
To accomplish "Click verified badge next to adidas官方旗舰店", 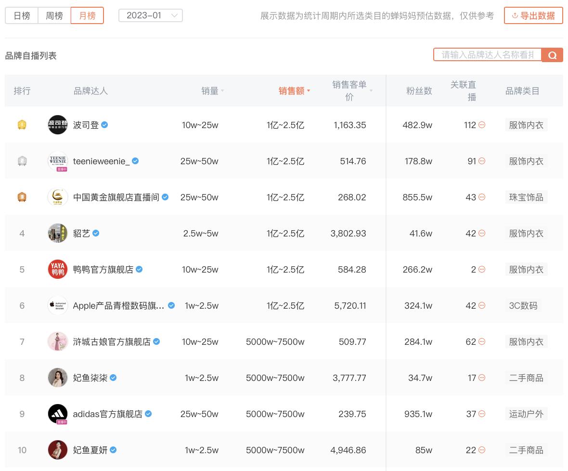I will 149,414.
